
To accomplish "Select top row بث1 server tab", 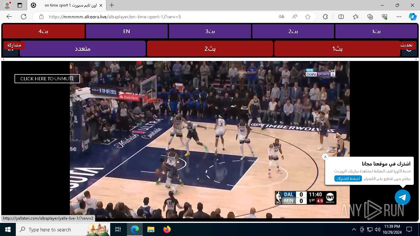I will click(376, 31).
